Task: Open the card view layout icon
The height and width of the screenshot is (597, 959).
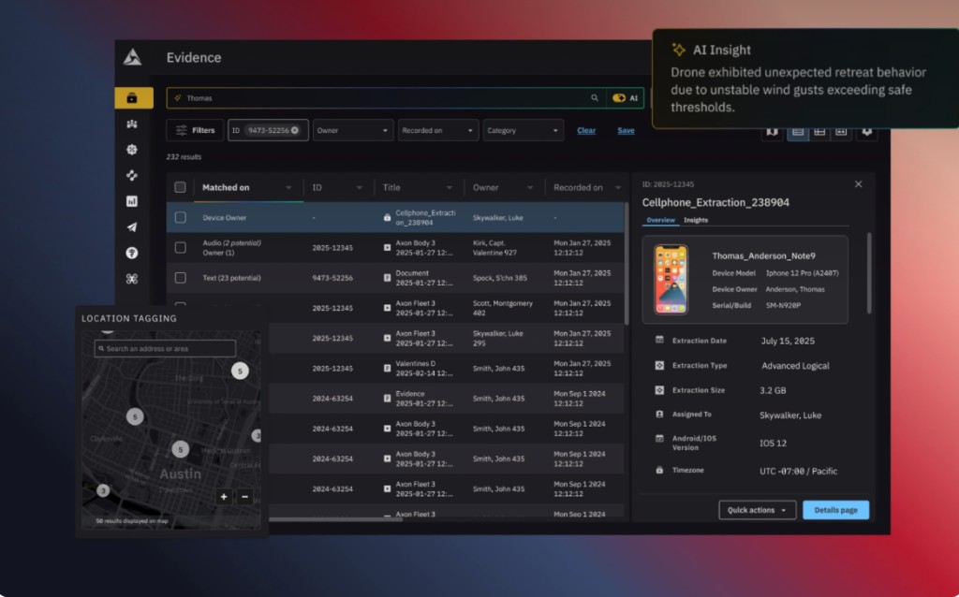Action: (842, 132)
